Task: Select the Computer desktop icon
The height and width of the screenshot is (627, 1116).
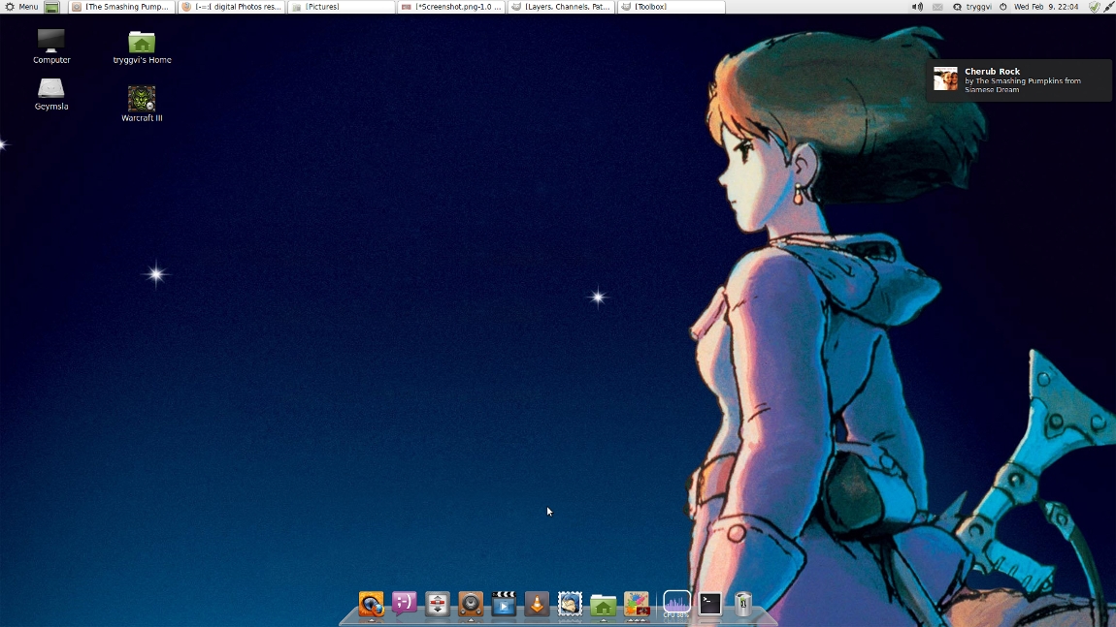Action: click(51, 45)
